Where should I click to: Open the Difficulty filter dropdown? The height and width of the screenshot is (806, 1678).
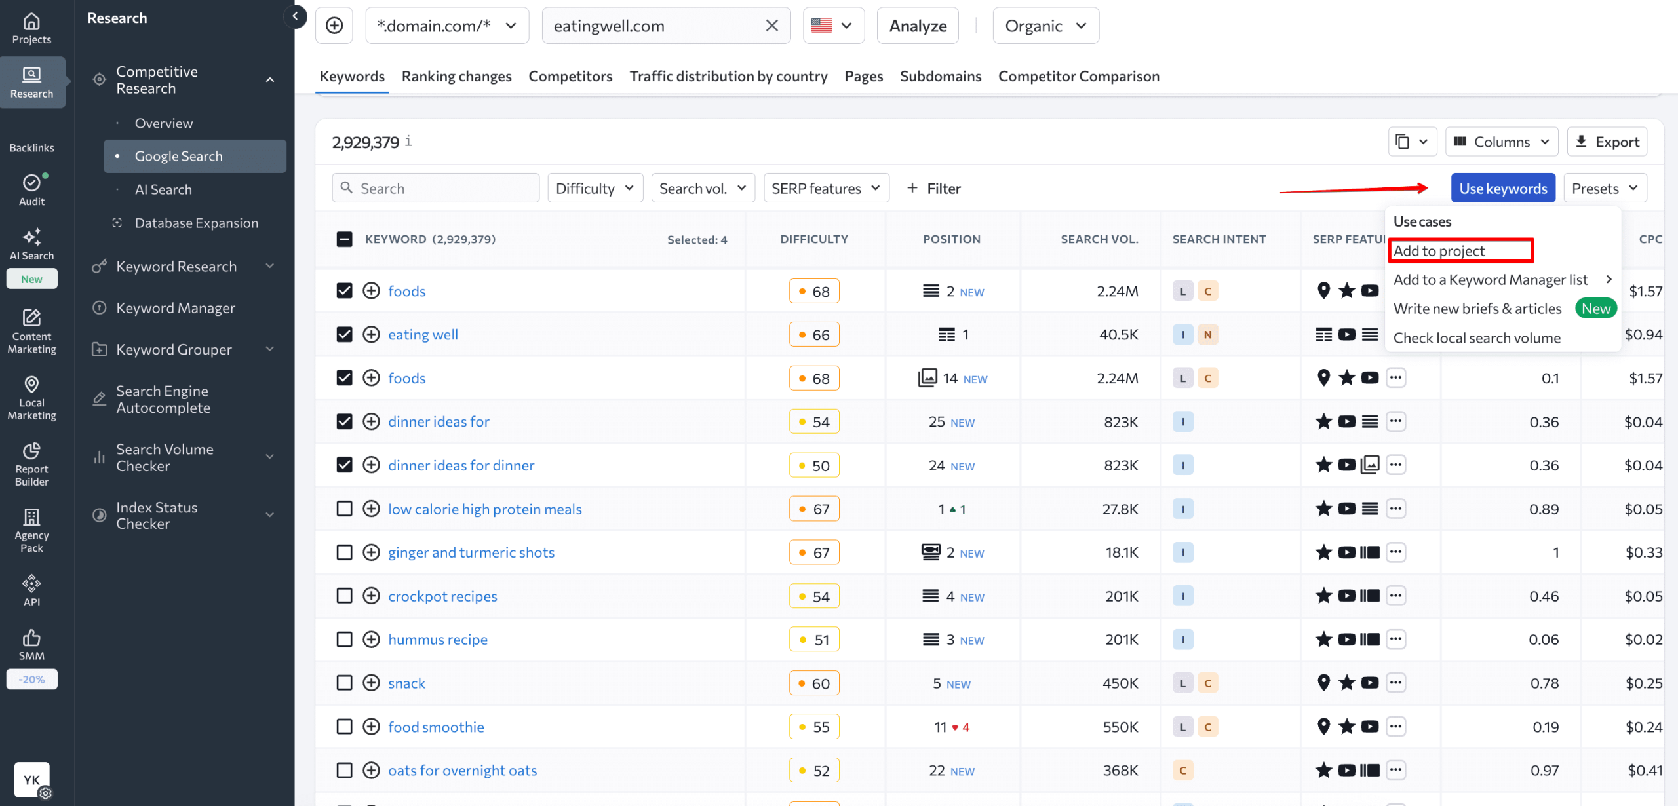coord(594,188)
